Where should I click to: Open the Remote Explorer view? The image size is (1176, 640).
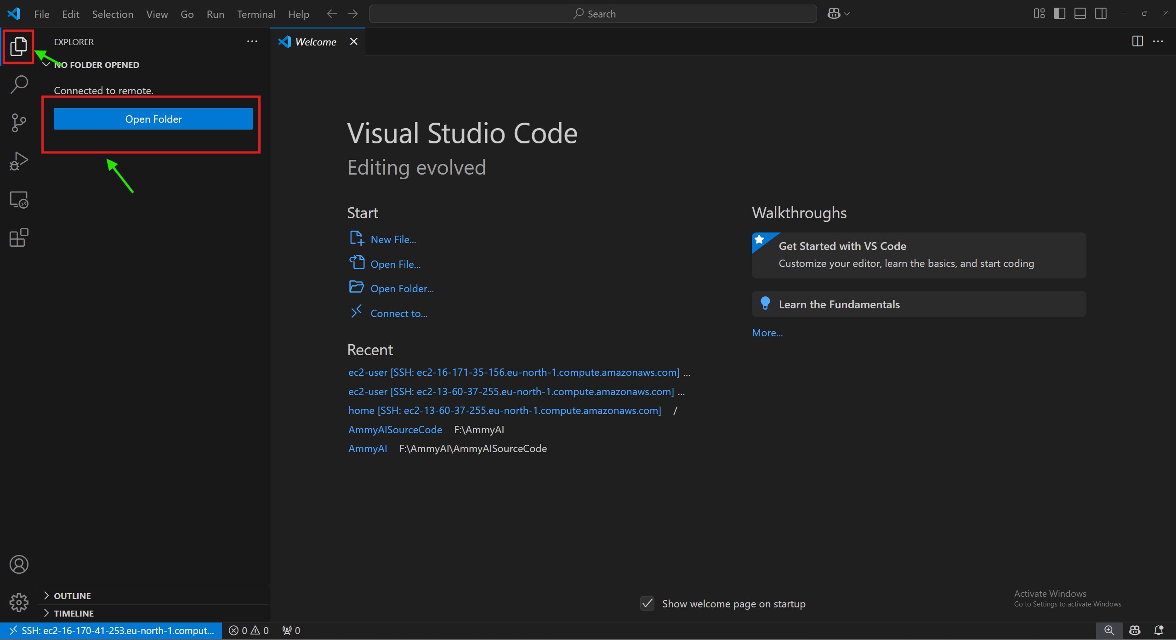pos(19,200)
